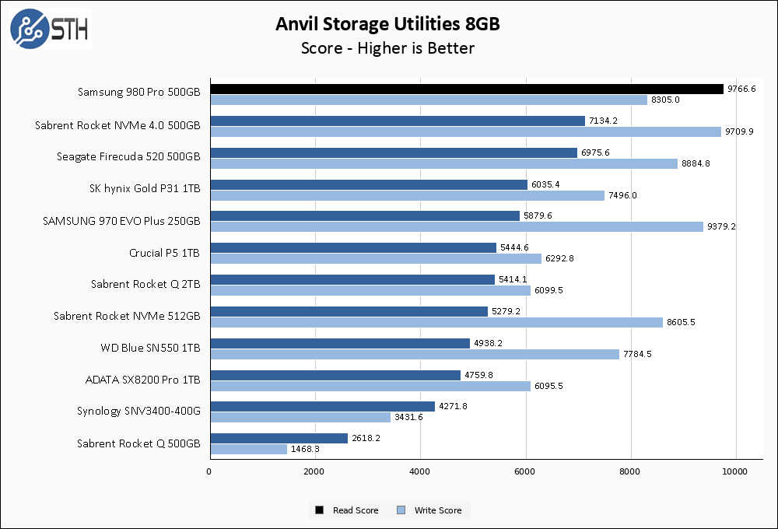Click the 9766.6 data value label

coord(741,89)
